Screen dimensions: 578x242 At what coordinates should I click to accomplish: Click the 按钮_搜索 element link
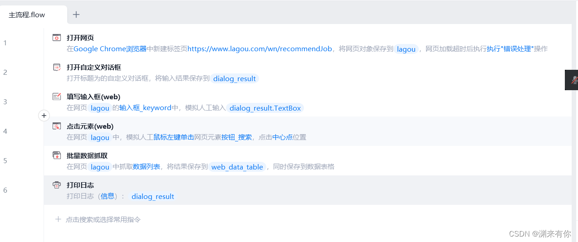tap(237, 137)
